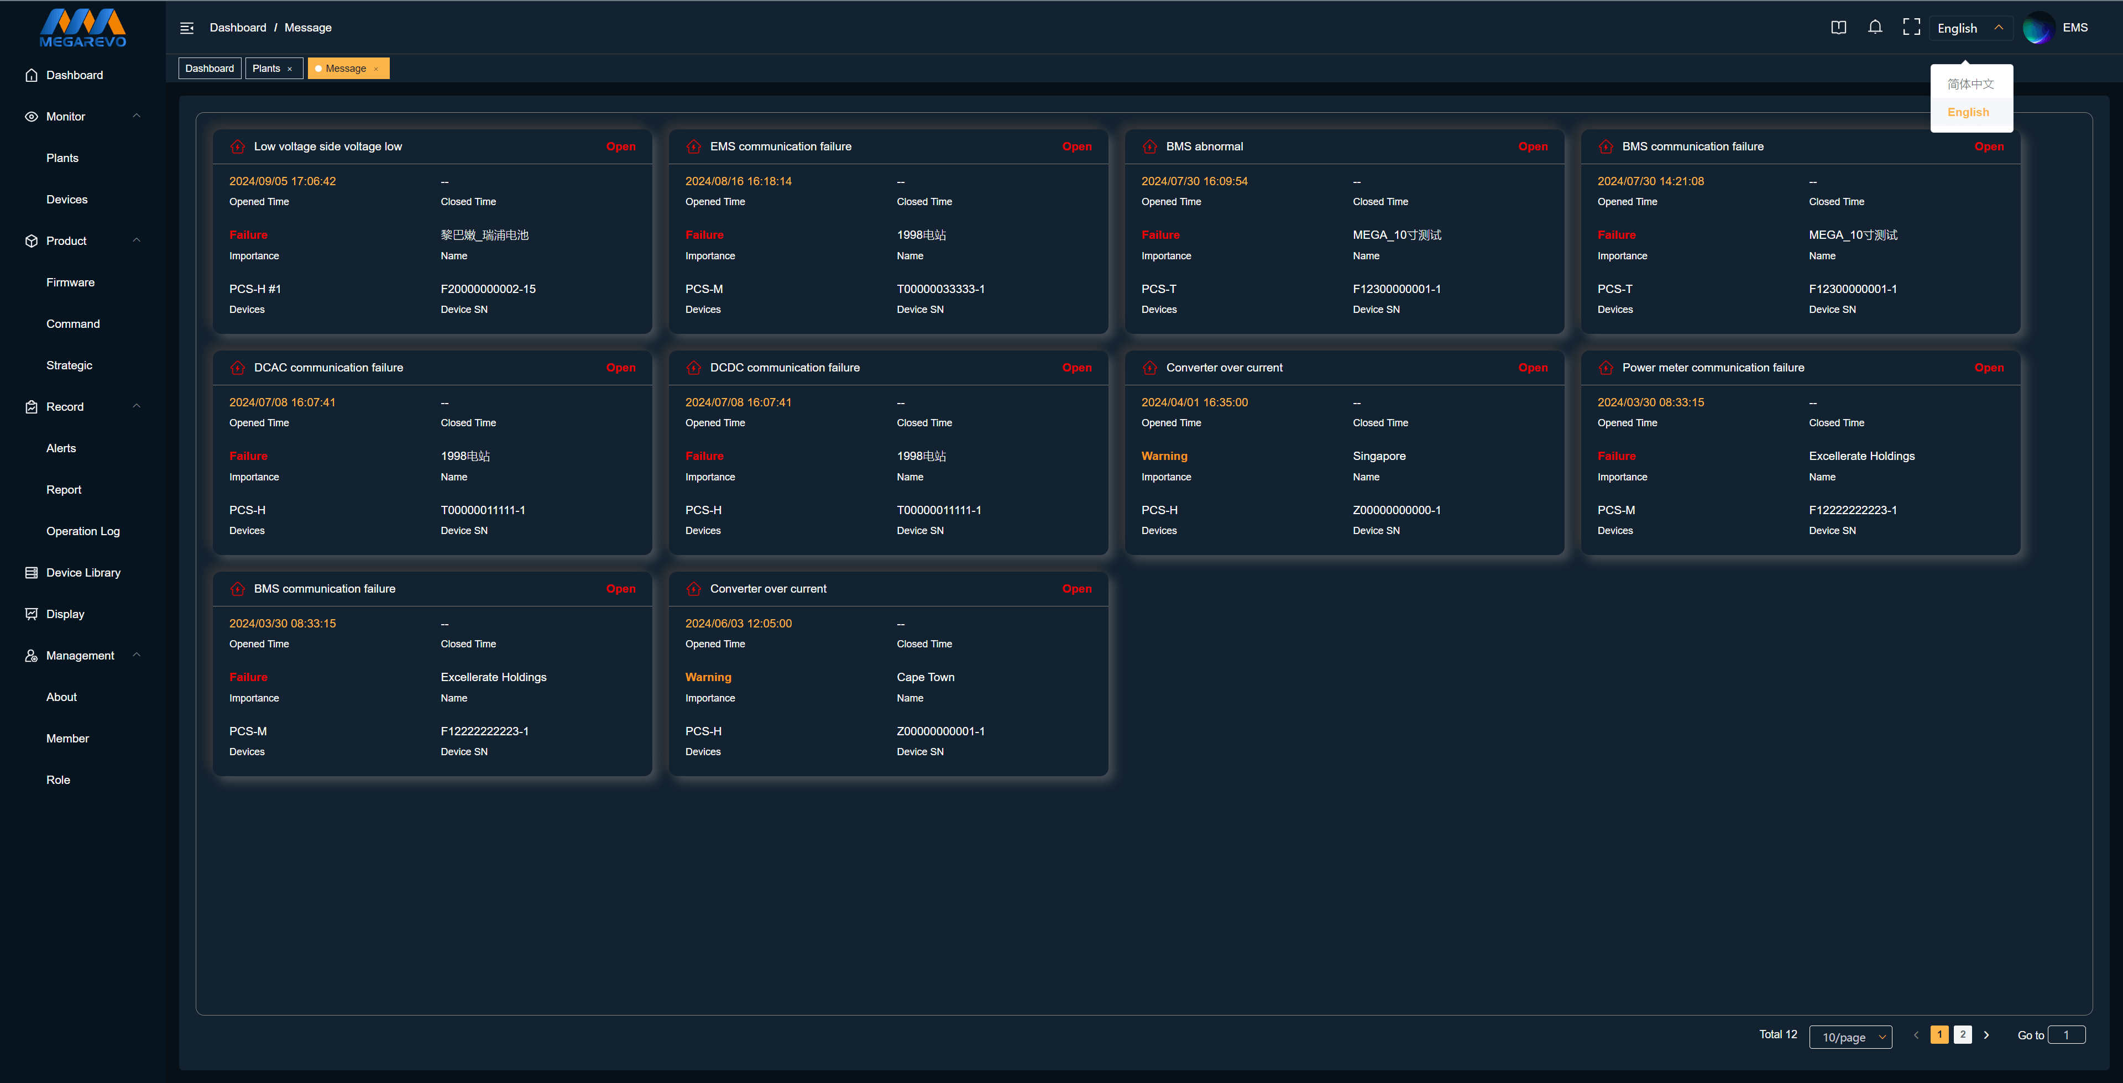2123x1083 pixels.
Task: Open Report in sidebar
Action: pos(64,490)
